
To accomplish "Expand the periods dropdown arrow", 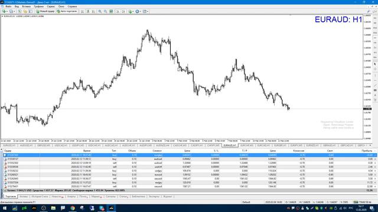I will pos(141,11).
